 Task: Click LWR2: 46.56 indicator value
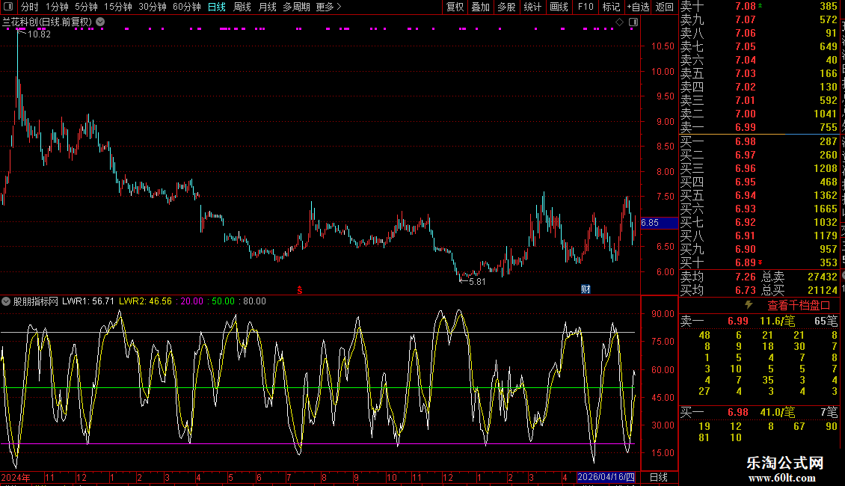coord(145,301)
